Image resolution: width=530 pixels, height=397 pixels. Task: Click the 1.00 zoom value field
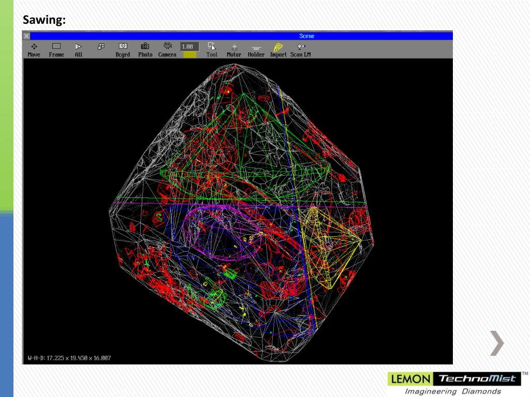click(x=189, y=47)
